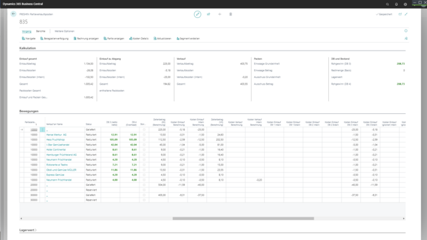Image resolution: width=427 pixels, height=240 pixels.
Task: Click the pencil edit icon
Action: point(197,14)
